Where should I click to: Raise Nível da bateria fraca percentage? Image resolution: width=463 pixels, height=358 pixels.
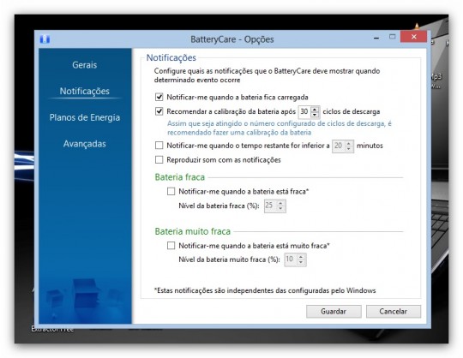pos(280,203)
